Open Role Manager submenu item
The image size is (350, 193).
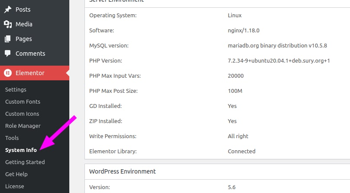(23, 126)
